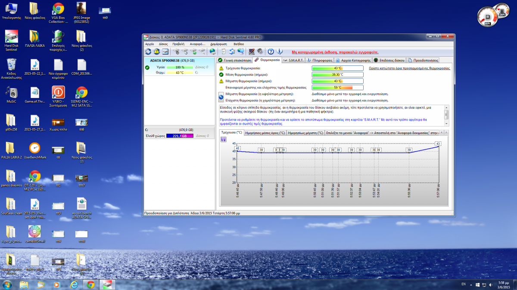Switch to the Πληροφορίες tab
This screenshot has height=290, width=517.
coord(319,61)
